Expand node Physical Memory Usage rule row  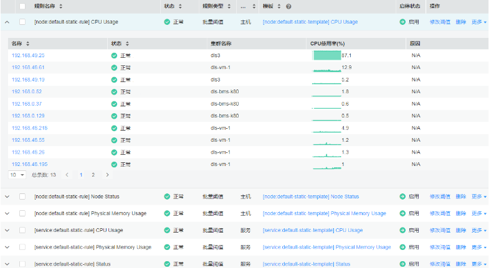click(7, 213)
